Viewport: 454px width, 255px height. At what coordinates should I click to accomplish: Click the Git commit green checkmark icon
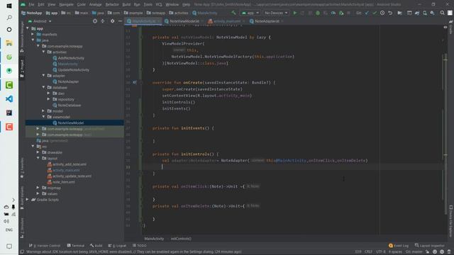[375, 13]
